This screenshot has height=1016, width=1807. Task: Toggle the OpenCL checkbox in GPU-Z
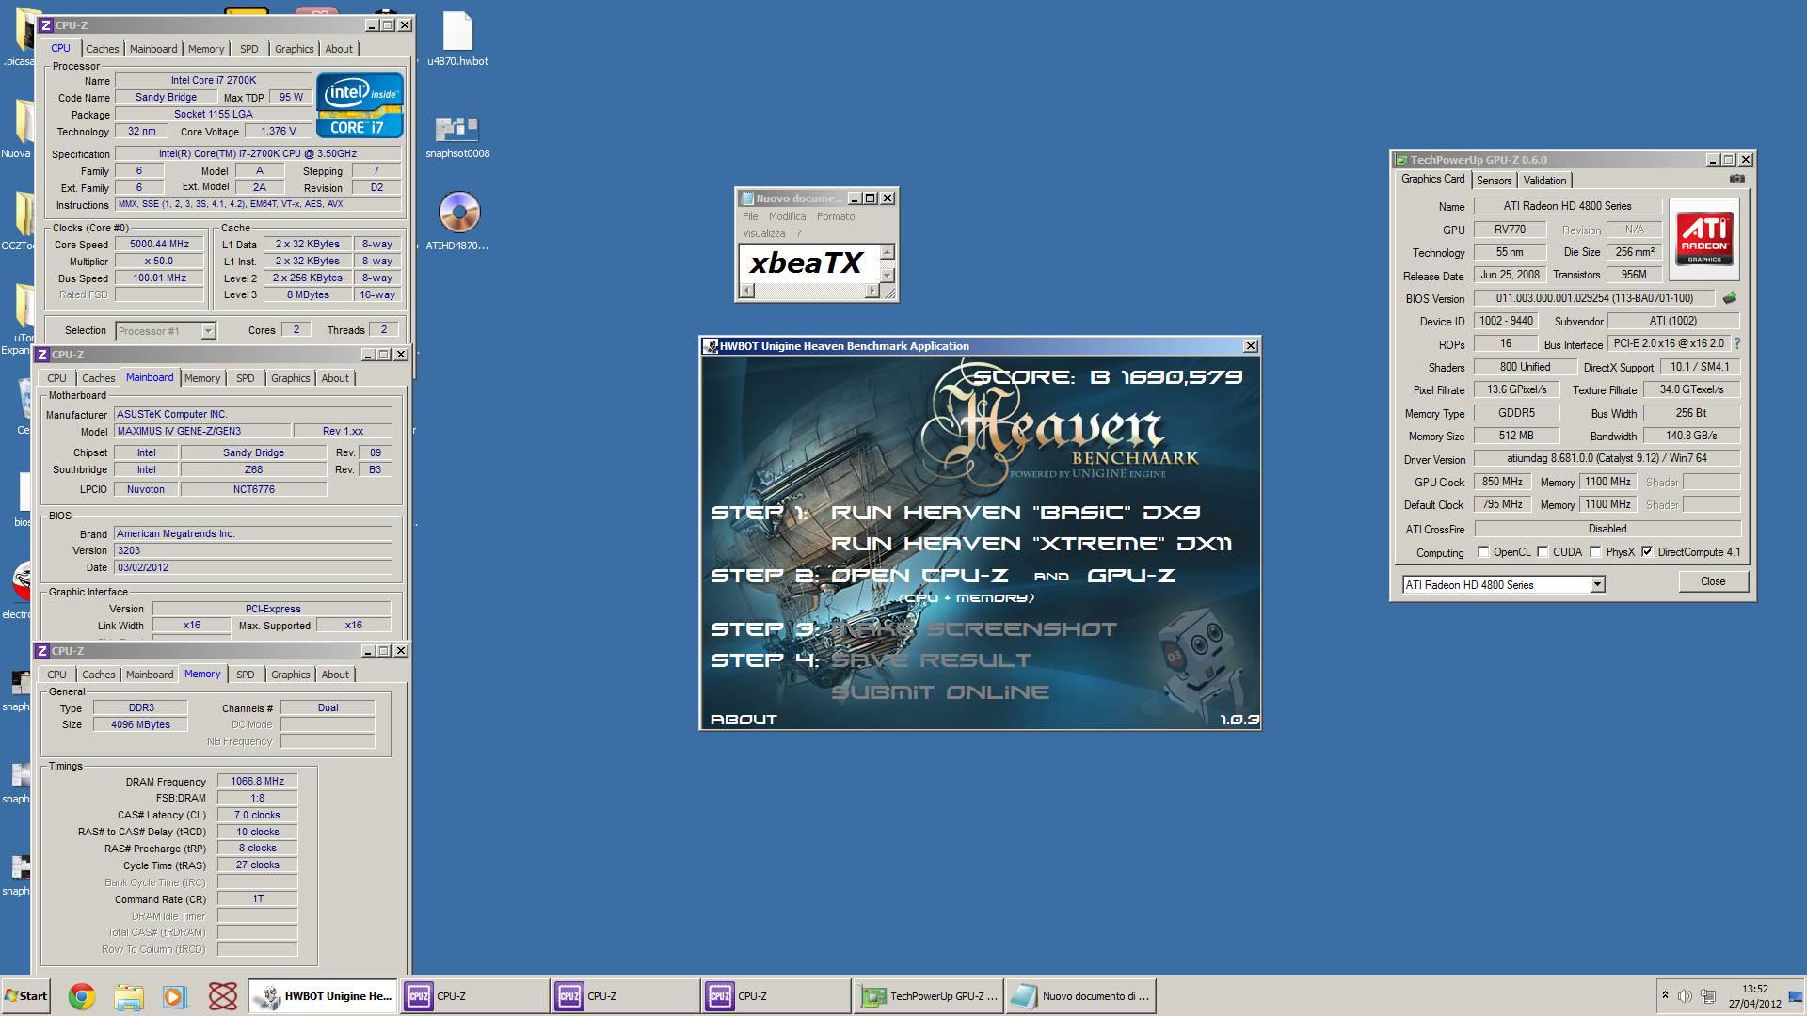[x=1483, y=552]
